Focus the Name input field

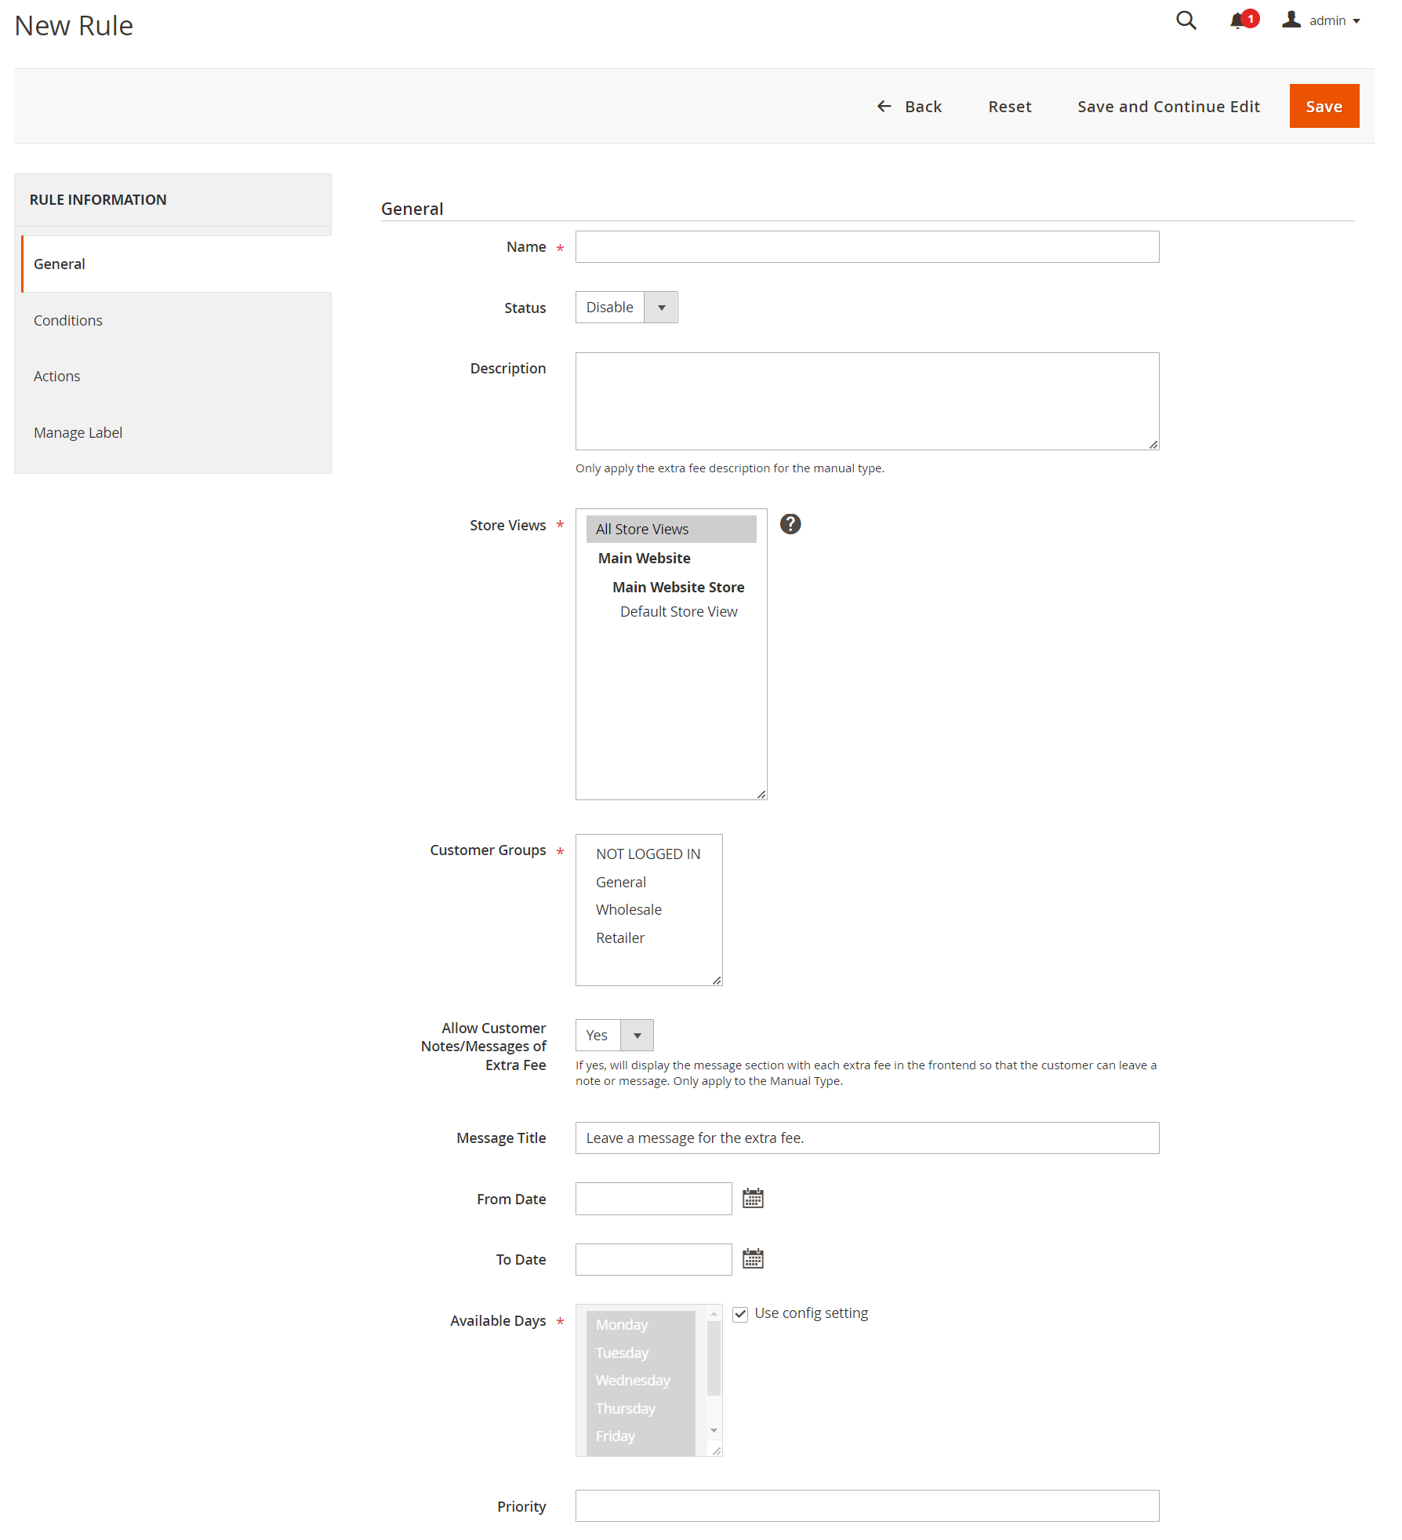866,246
